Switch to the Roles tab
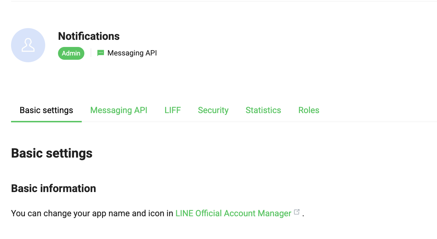Image resolution: width=437 pixels, height=239 pixels. [309, 110]
